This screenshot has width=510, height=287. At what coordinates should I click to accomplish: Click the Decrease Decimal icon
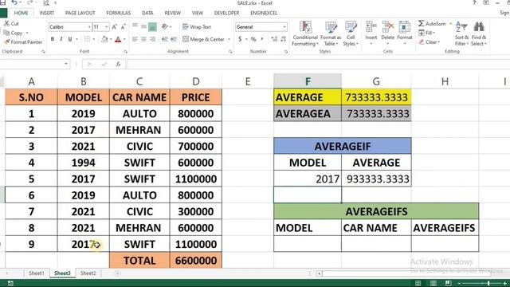(x=284, y=39)
